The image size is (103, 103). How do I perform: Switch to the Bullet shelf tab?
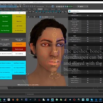(59, 9)
